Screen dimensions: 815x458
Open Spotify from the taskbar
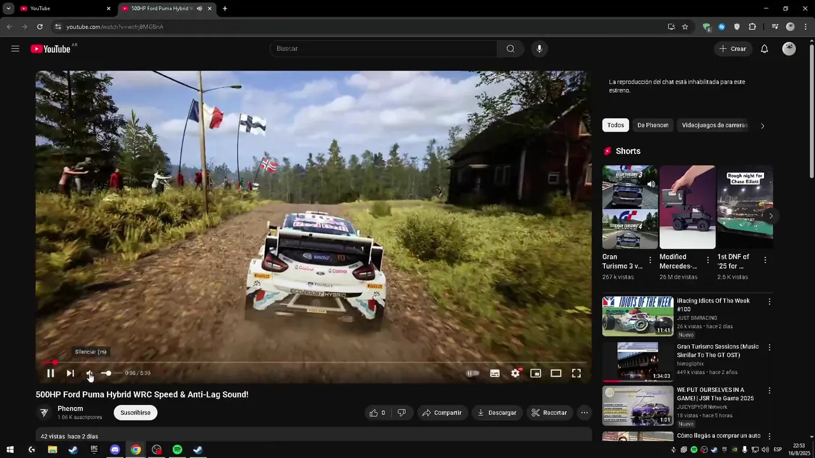tap(177, 450)
